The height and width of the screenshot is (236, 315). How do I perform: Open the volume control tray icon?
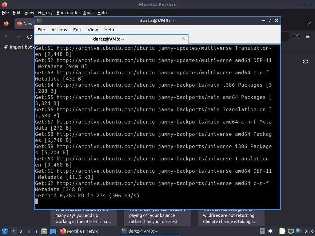(x=271, y=231)
